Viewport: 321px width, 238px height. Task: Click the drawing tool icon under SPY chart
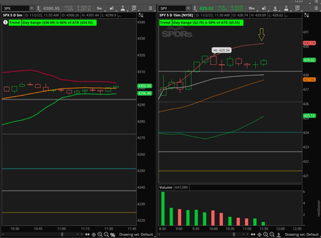[279, 235]
